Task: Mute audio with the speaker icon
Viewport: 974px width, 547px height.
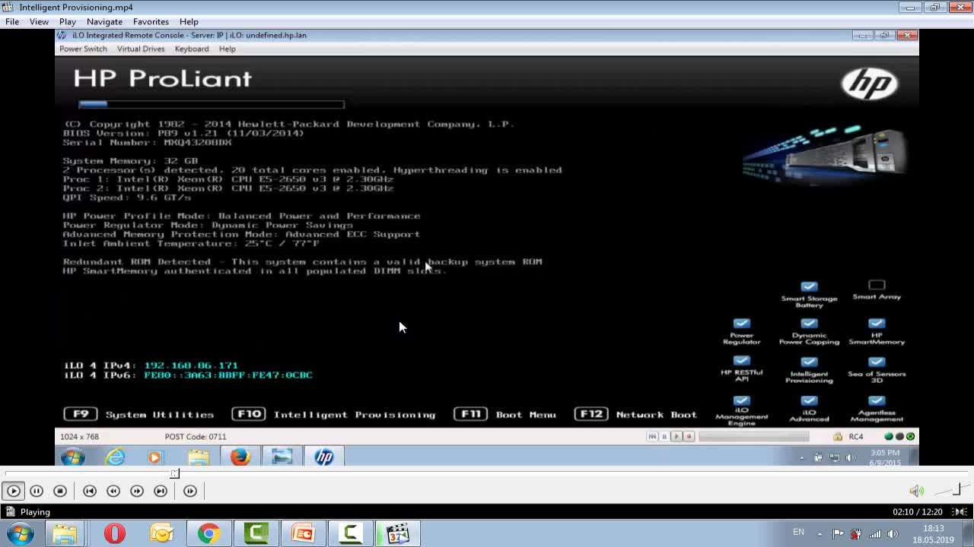Action: pos(916,491)
